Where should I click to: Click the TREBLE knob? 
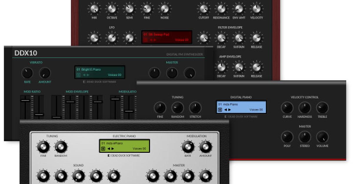tap(322, 108)
